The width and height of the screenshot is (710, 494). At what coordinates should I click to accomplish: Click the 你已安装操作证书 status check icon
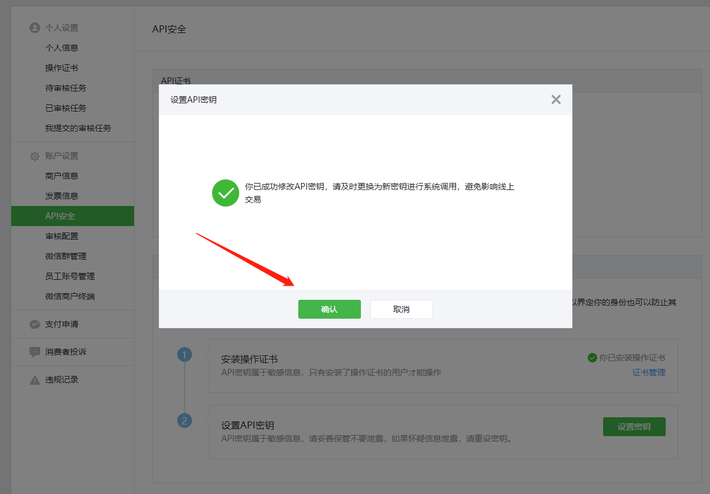[x=592, y=358]
